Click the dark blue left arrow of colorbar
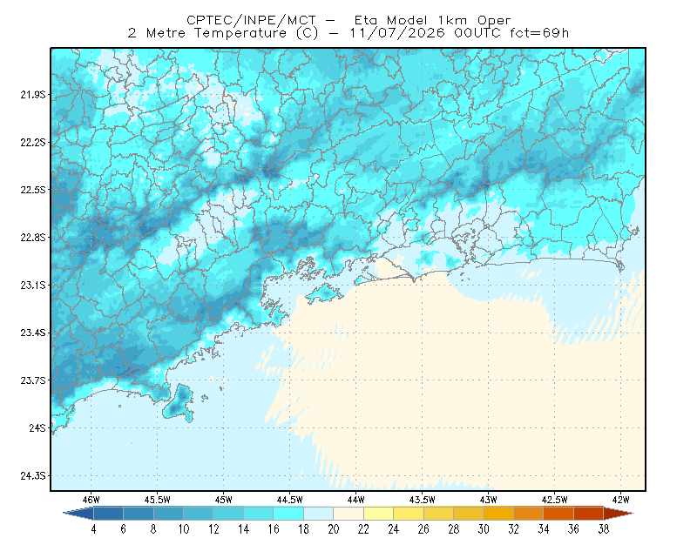This screenshot has width=697, height=538. pos(78,514)
